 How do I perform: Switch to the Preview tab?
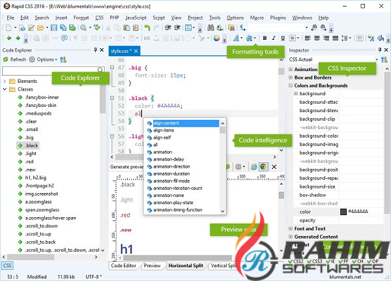pyautogui.click(x=152, y=265)
